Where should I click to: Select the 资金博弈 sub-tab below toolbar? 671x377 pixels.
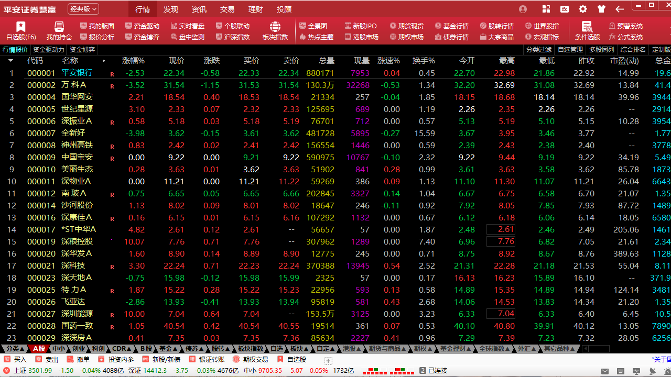[x=82, y=50]
